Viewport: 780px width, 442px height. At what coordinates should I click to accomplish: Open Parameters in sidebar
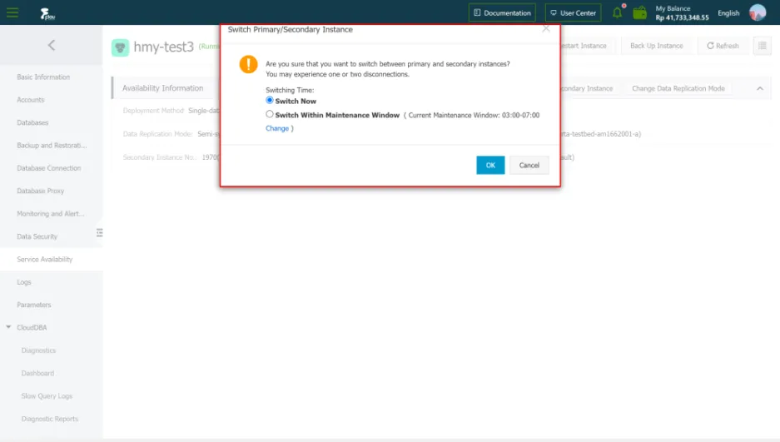click(x=34, y=305)
